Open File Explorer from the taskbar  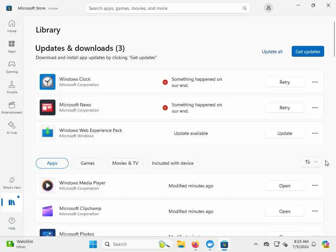[181, 244]
